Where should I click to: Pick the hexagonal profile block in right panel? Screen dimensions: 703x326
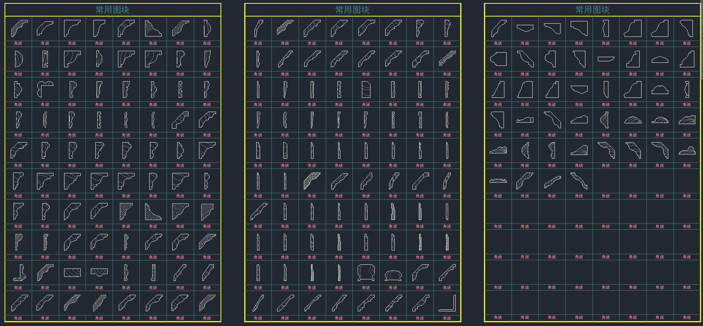[x=498, y=59]
